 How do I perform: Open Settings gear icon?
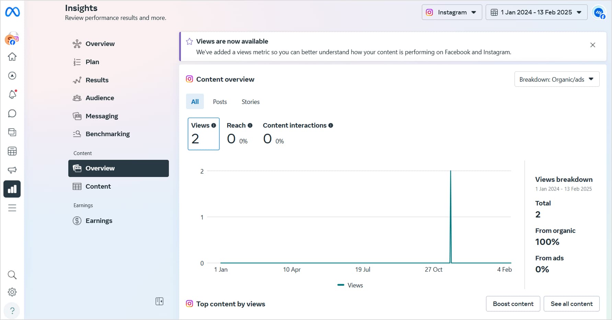click(x=12, y=292)
